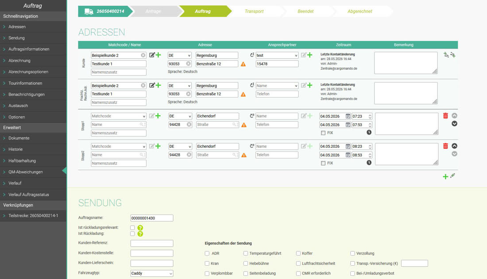Move Stopp1 down with the dark arrow
The width and height of the screenshot is (487, 279).
coord(454,124)
